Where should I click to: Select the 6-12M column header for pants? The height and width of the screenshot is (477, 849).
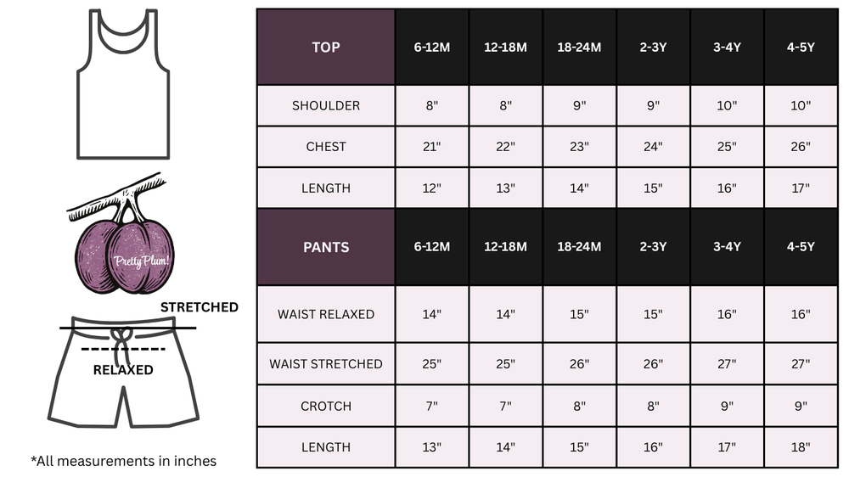(432, 247)
